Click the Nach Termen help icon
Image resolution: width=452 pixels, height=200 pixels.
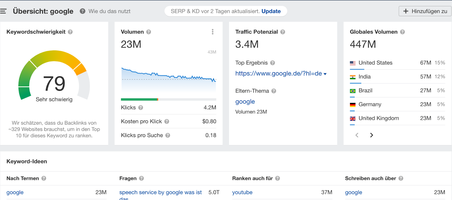pyautogui.click(x=44, y=178)
